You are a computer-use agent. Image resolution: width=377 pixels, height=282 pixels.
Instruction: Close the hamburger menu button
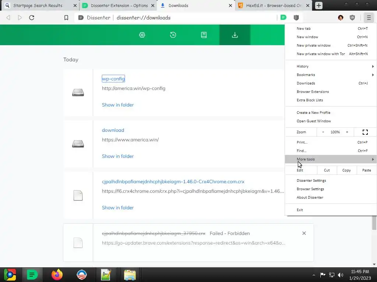click(x=369, y=18)
